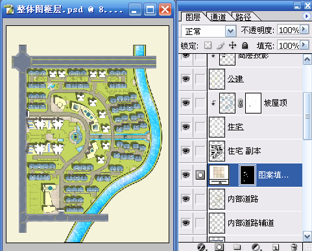Minimize the layers palette
The width and height of the screenshot is (312, 251).
(297, 5)
